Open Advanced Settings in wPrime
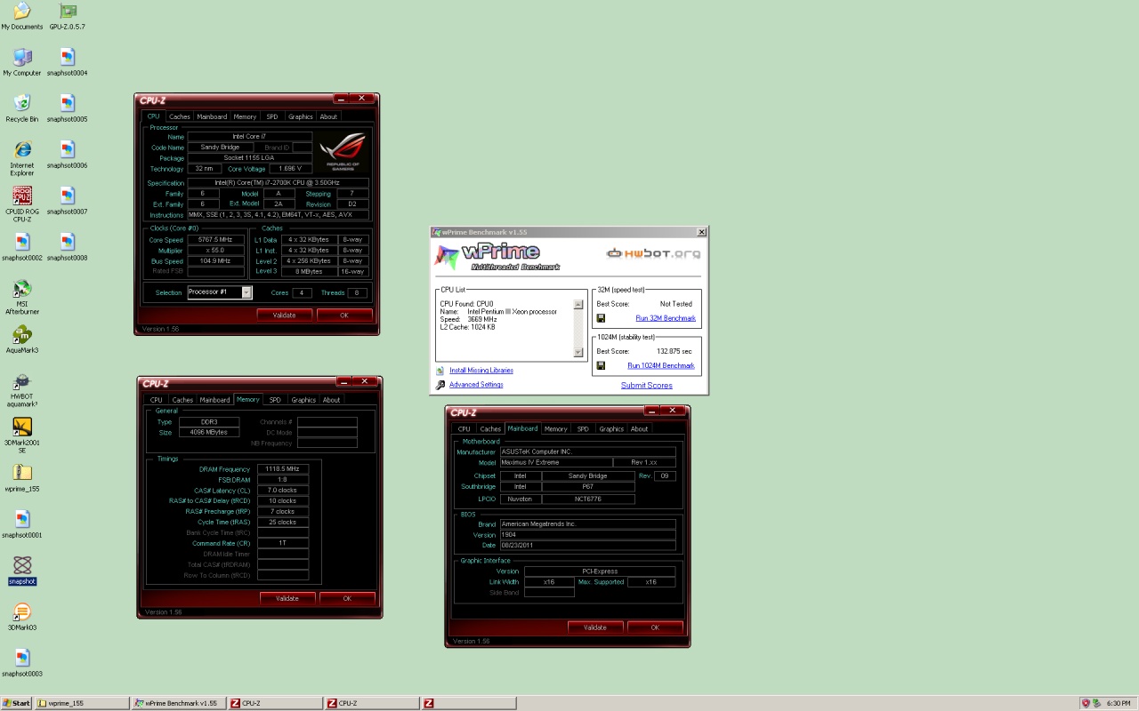This screenshot has width=1139, height=711. [476, 385]
